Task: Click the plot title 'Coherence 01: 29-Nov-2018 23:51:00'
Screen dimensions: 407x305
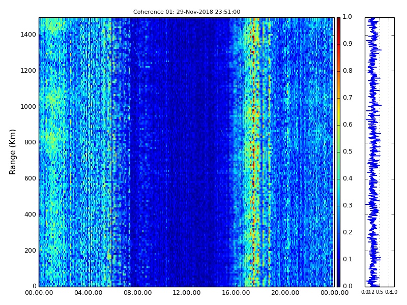Action: [187, 12]
